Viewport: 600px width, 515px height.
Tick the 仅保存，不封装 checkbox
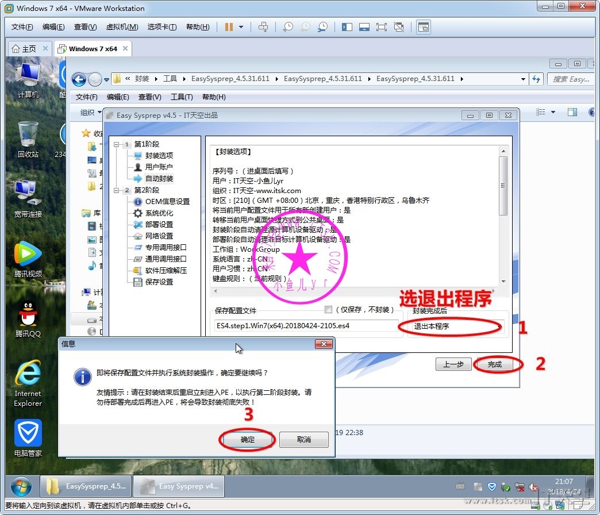click(329, 310)
